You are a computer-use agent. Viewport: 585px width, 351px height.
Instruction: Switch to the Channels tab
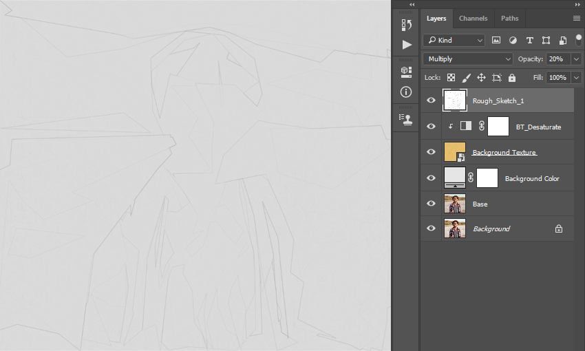pyautogui.click(x=473, y=19)
